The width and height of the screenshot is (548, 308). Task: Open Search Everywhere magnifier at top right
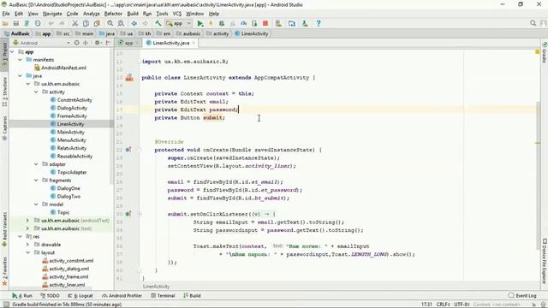[533, 23]
